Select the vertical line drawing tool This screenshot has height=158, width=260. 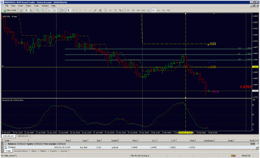point(80,10)
